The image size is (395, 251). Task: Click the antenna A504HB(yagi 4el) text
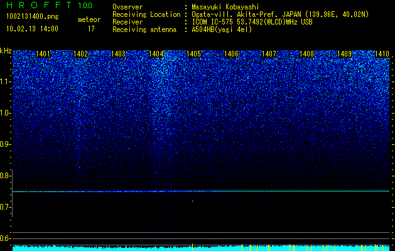pos(222,29)
